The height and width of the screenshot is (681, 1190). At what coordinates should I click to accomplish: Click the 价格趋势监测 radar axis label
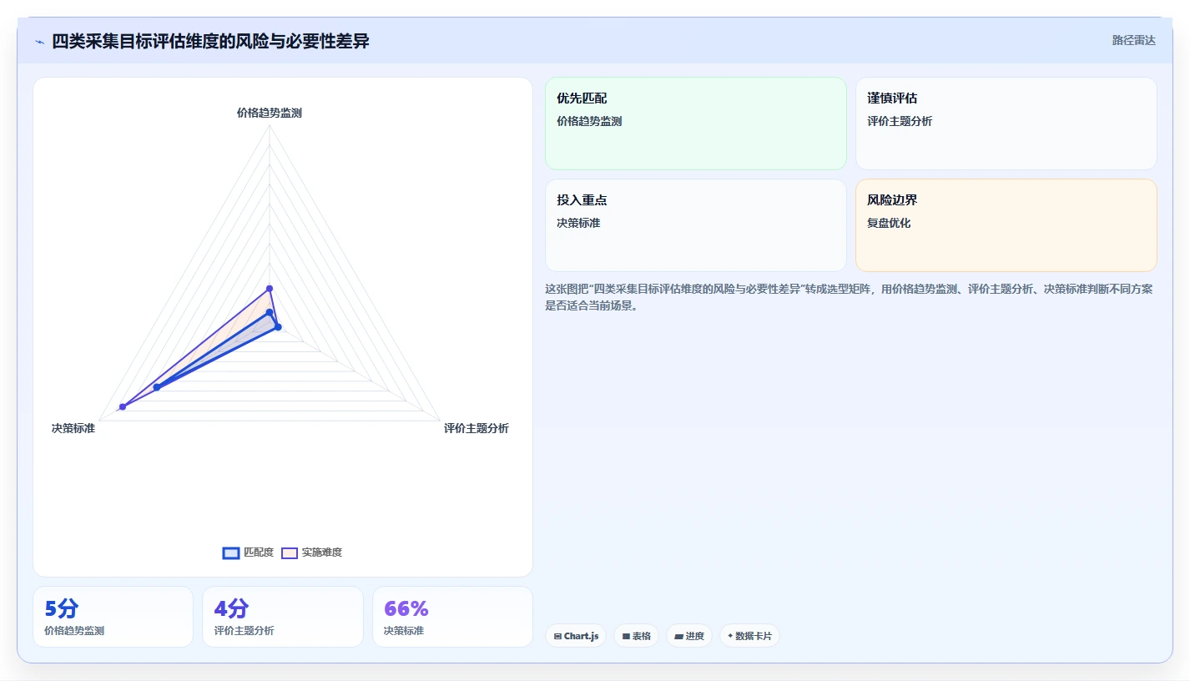(x=270, y=113)
